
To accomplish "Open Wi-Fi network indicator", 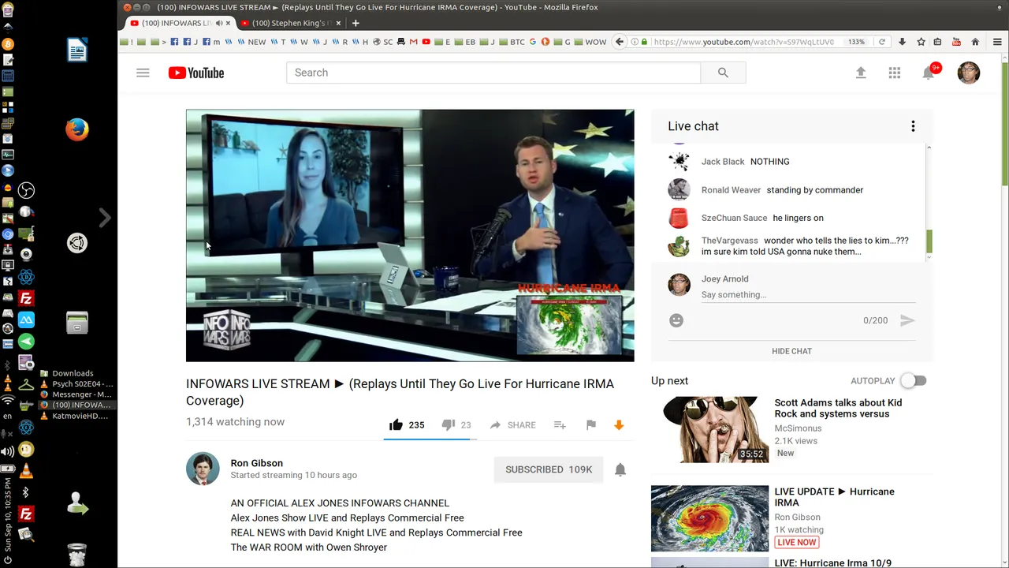I will click(8, 402).
